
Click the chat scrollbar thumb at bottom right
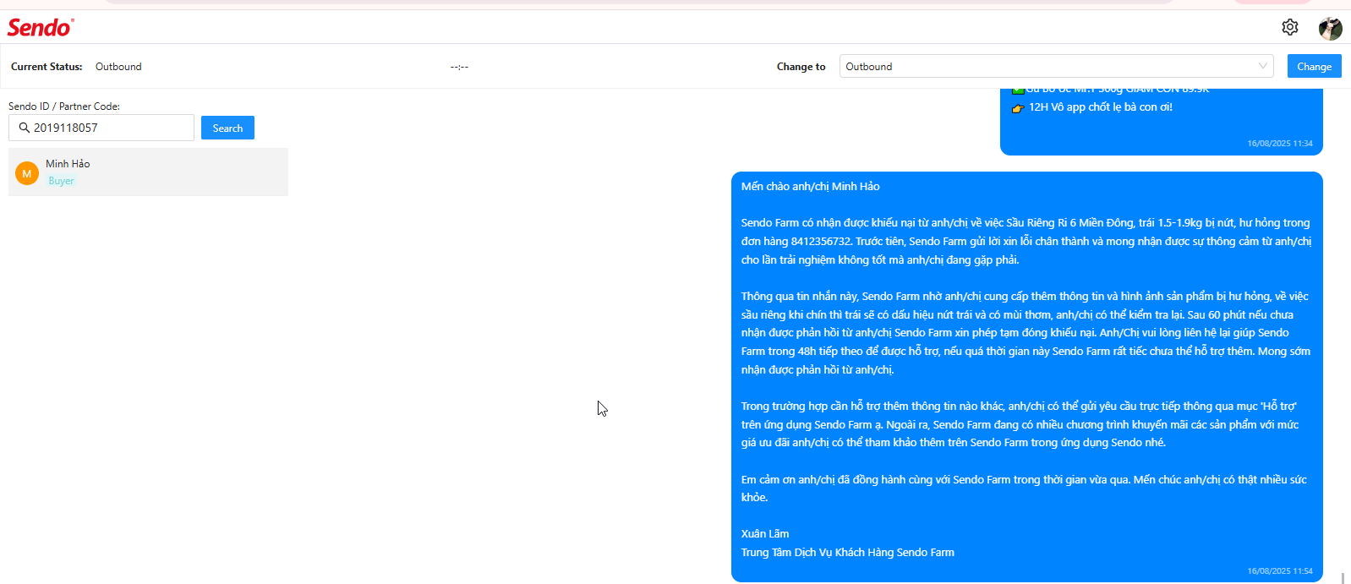pyautogui.click(x=1343, y=578)
